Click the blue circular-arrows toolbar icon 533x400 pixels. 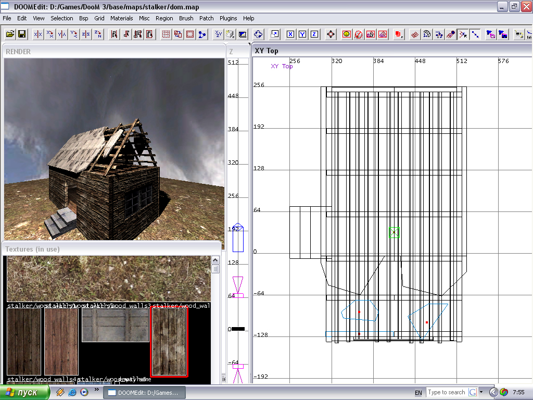258,34
